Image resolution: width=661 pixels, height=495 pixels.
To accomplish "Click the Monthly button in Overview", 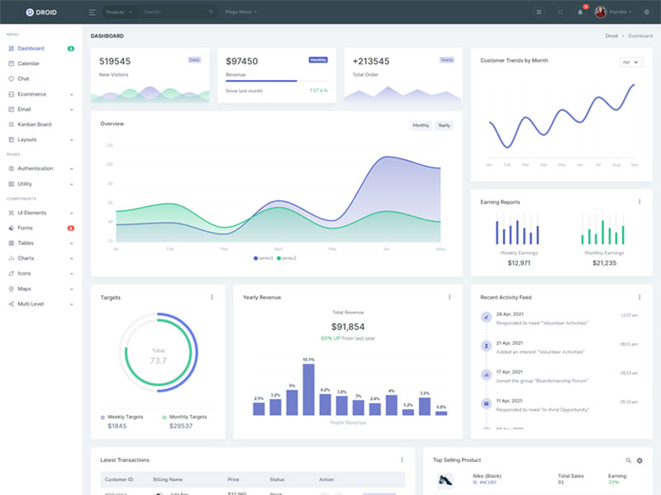I will point(421,125).
